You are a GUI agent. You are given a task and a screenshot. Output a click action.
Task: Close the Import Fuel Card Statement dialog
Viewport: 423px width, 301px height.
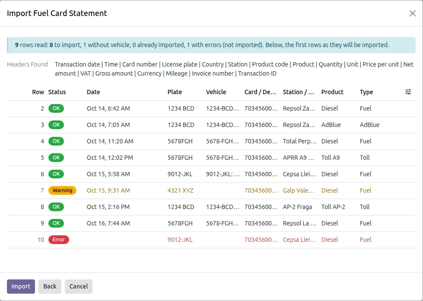[x=412, y=13]
